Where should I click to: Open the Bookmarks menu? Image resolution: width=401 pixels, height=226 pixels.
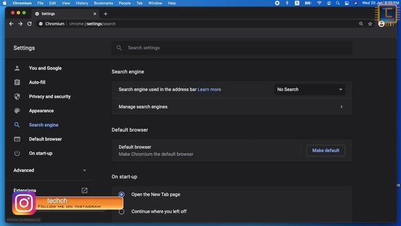tap(103, 3)
